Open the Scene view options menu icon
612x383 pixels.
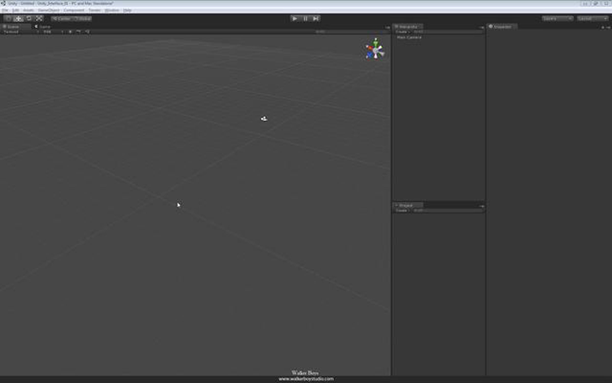[x=388, y=27]
